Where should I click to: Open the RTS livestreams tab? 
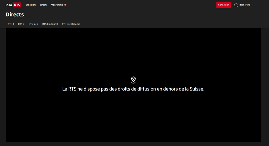click(x=71, y=24)
